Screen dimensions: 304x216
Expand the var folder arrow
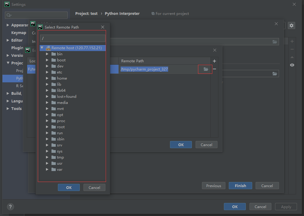click(x=47, y=170)
